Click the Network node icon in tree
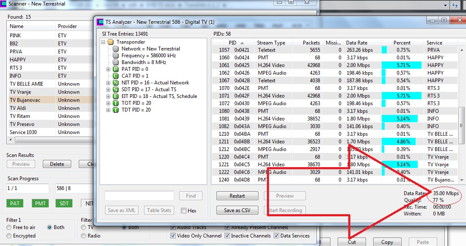 [116, 49]
